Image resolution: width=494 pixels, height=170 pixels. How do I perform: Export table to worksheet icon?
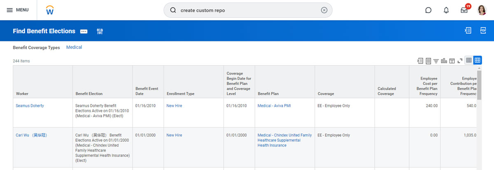click(x=428, y=61)
